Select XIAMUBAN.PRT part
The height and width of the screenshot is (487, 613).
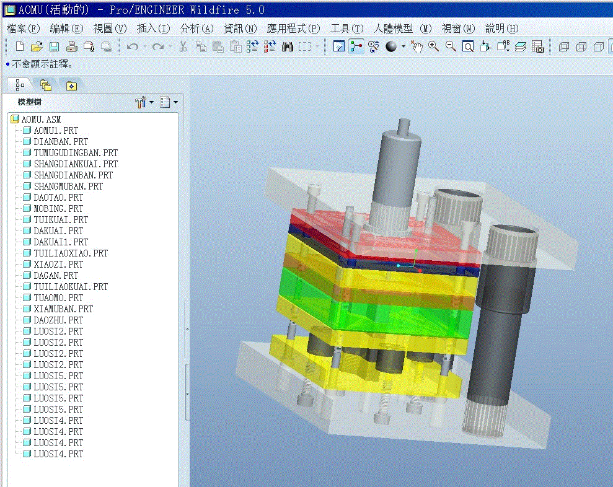58,309
